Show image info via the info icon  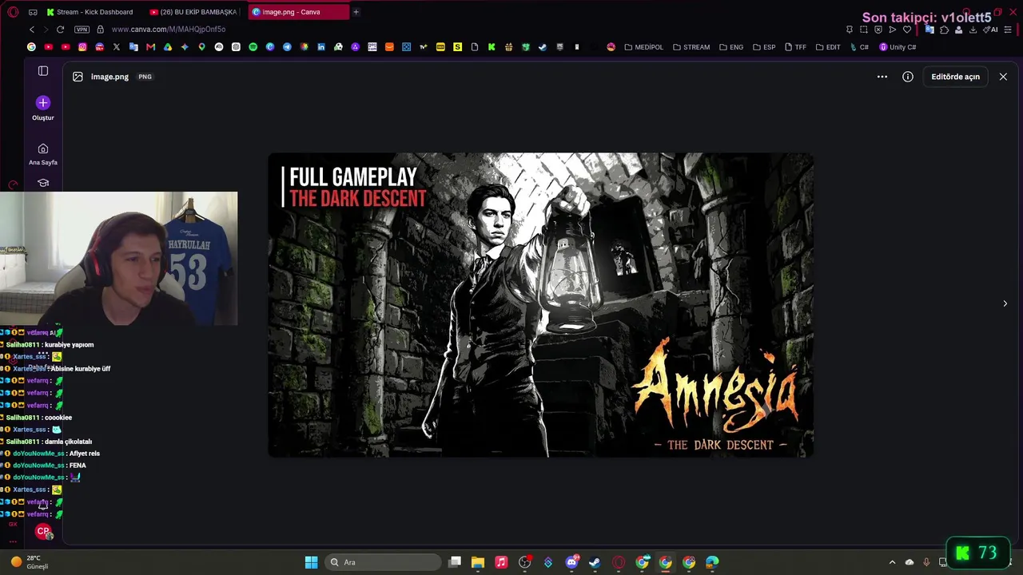click(908, 77)
